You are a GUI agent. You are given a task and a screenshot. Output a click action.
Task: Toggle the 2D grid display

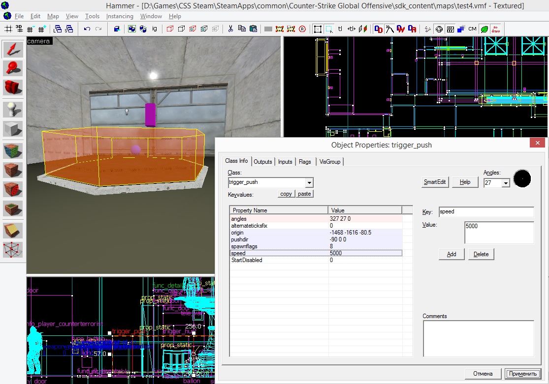coord(8,29)
